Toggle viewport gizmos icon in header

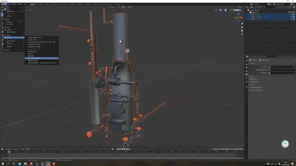(x=220, y=10)
